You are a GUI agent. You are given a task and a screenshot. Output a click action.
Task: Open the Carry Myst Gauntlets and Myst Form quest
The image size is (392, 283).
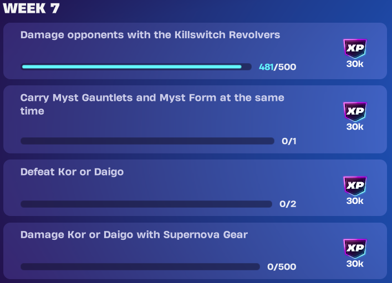195,120
